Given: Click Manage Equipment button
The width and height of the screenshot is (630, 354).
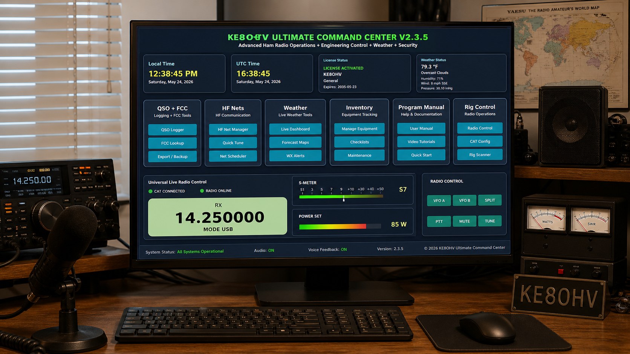Looking at the screenshot, I should (x=359, y=129).
